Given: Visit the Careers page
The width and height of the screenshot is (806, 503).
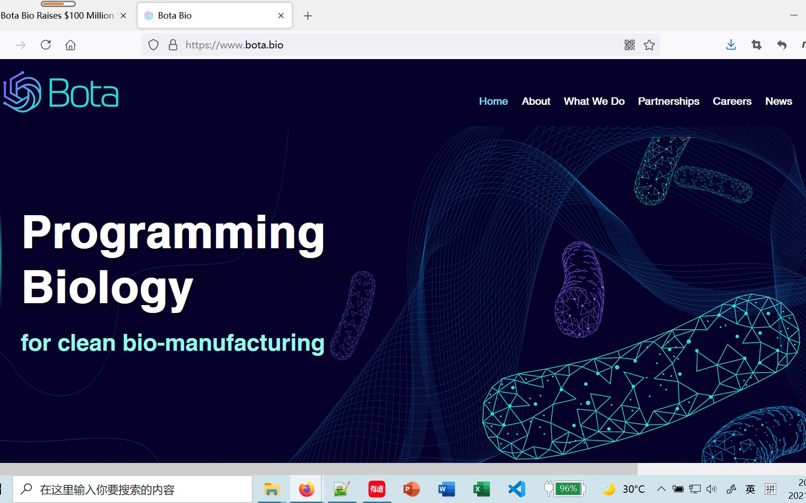Looking at the screenshot, I should pyautogui.click(x=732, y=101).
